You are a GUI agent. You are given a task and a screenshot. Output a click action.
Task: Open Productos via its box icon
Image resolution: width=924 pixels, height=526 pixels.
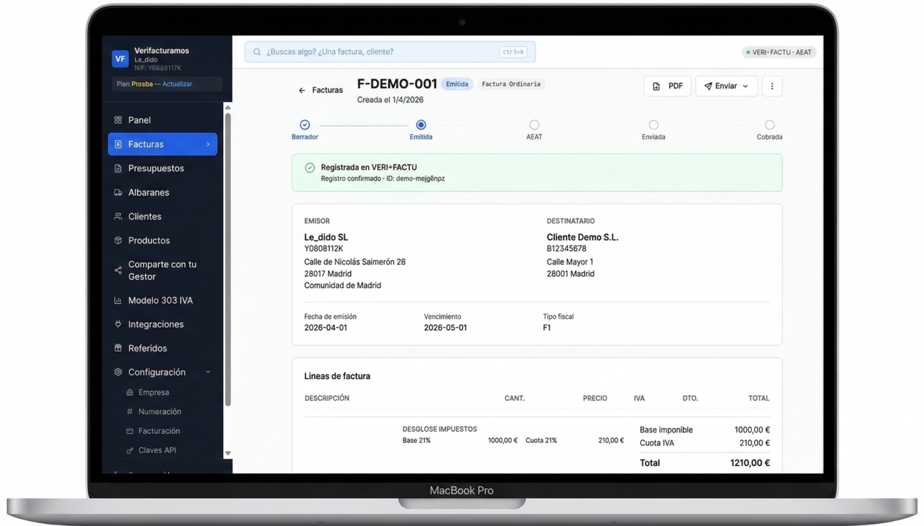tap(119, 240)
